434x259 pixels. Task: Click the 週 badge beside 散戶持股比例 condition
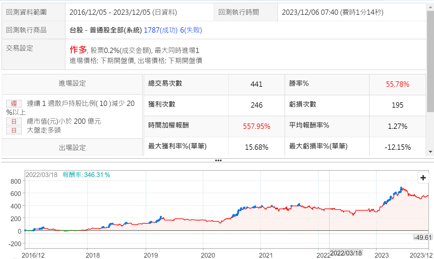tap(14, 104)
